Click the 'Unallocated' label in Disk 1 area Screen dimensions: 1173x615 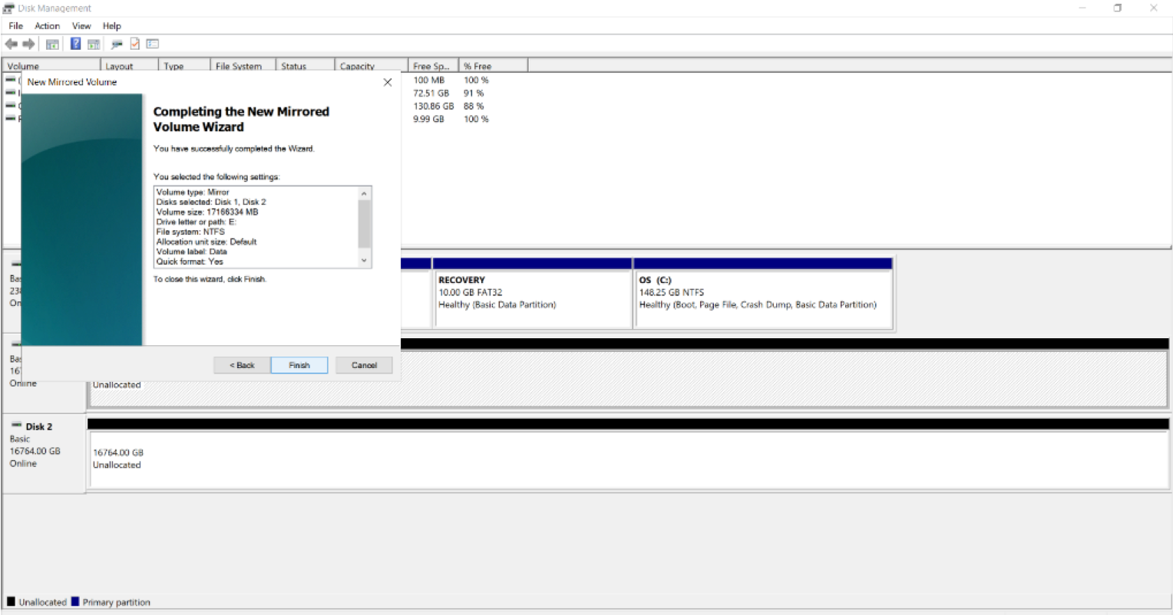tap(117, 385)
